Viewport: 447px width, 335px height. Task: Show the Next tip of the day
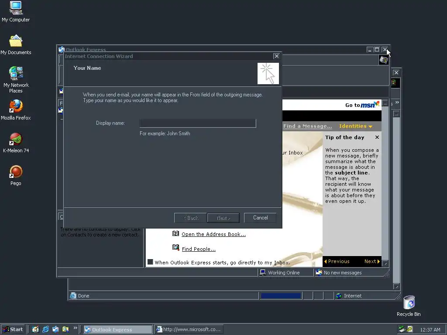(372, 261)
